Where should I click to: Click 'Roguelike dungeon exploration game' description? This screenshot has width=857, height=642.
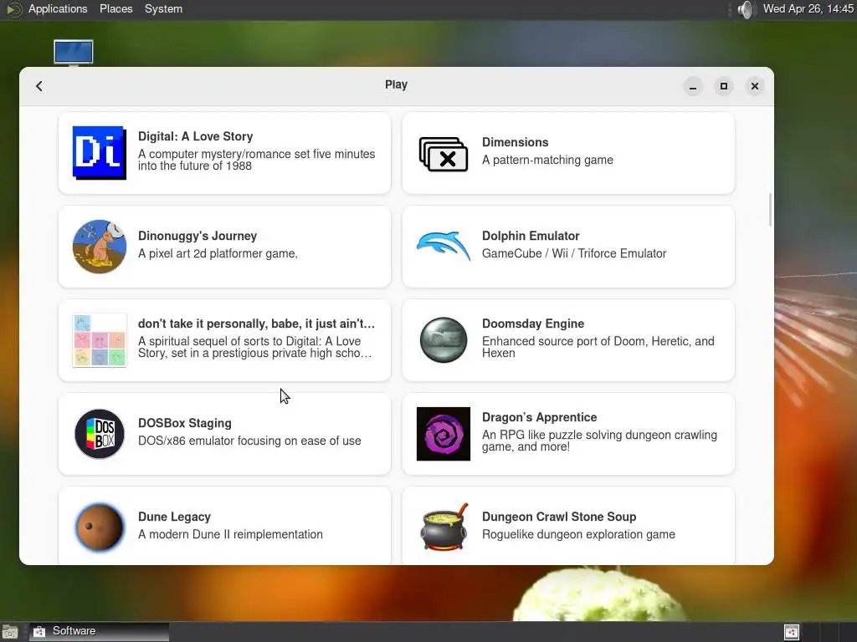(x=578, y=534)
